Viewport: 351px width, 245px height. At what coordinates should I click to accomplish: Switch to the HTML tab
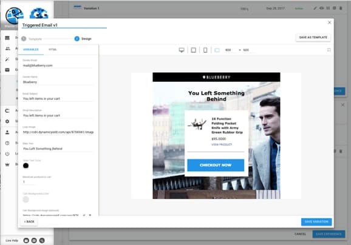coord(53,49)
